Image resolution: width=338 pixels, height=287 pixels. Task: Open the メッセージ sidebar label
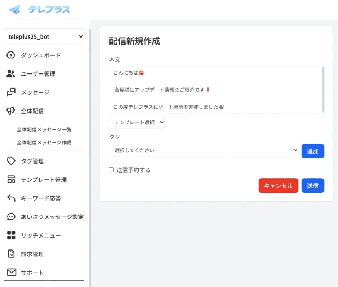[35, 92]
